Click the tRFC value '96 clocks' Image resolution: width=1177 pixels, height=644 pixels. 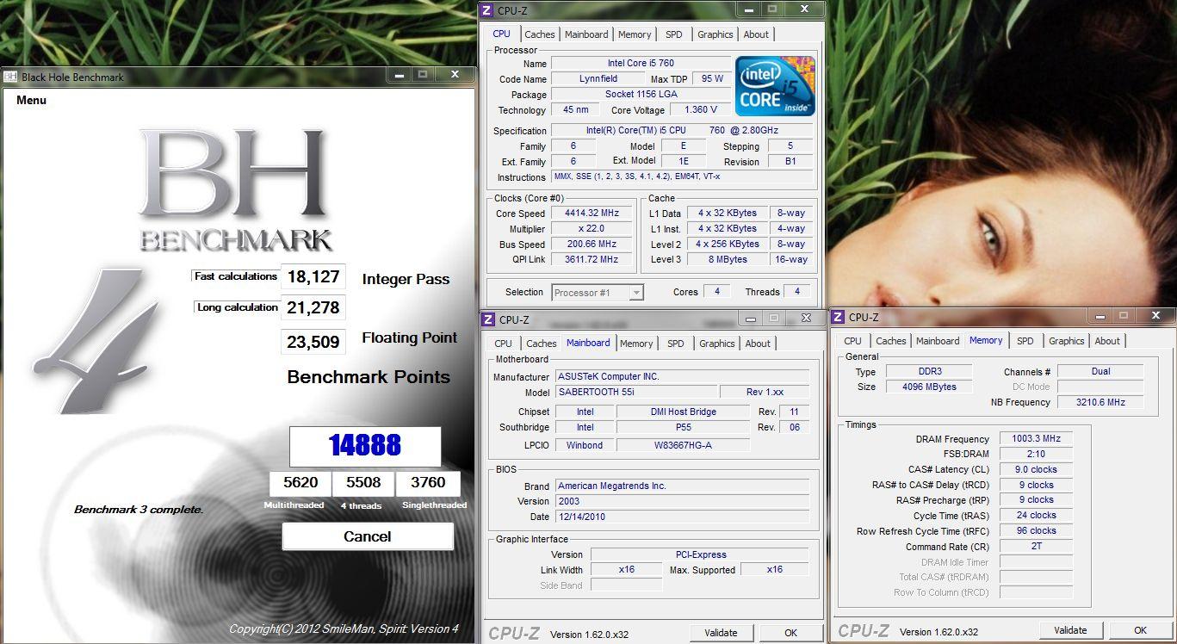click(1037, 531)
